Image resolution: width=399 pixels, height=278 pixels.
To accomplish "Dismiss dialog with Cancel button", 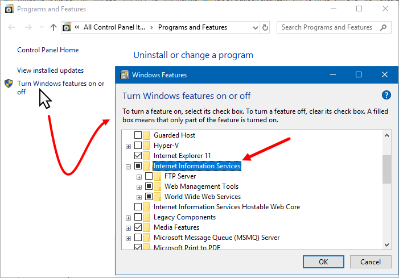I will click(371, 262).
